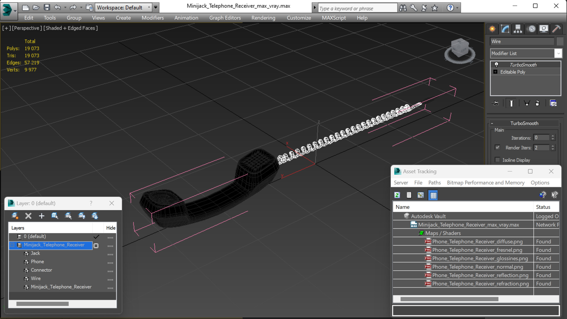Click the Perspective viewport label
This screenshot has width=567, height=319.
pos(27,28)
